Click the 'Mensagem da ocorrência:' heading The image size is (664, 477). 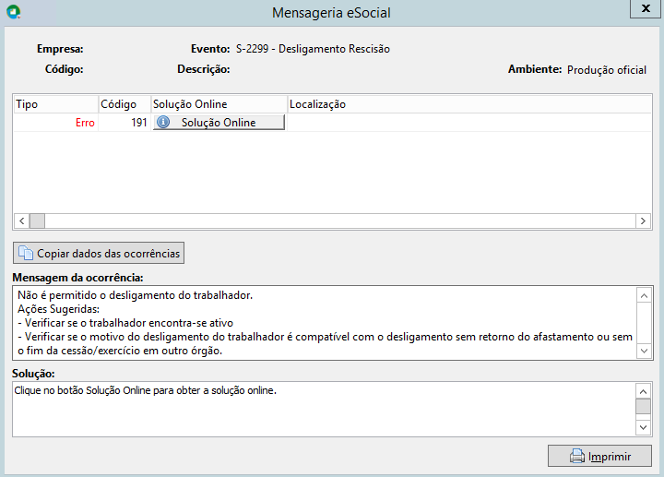77,278
